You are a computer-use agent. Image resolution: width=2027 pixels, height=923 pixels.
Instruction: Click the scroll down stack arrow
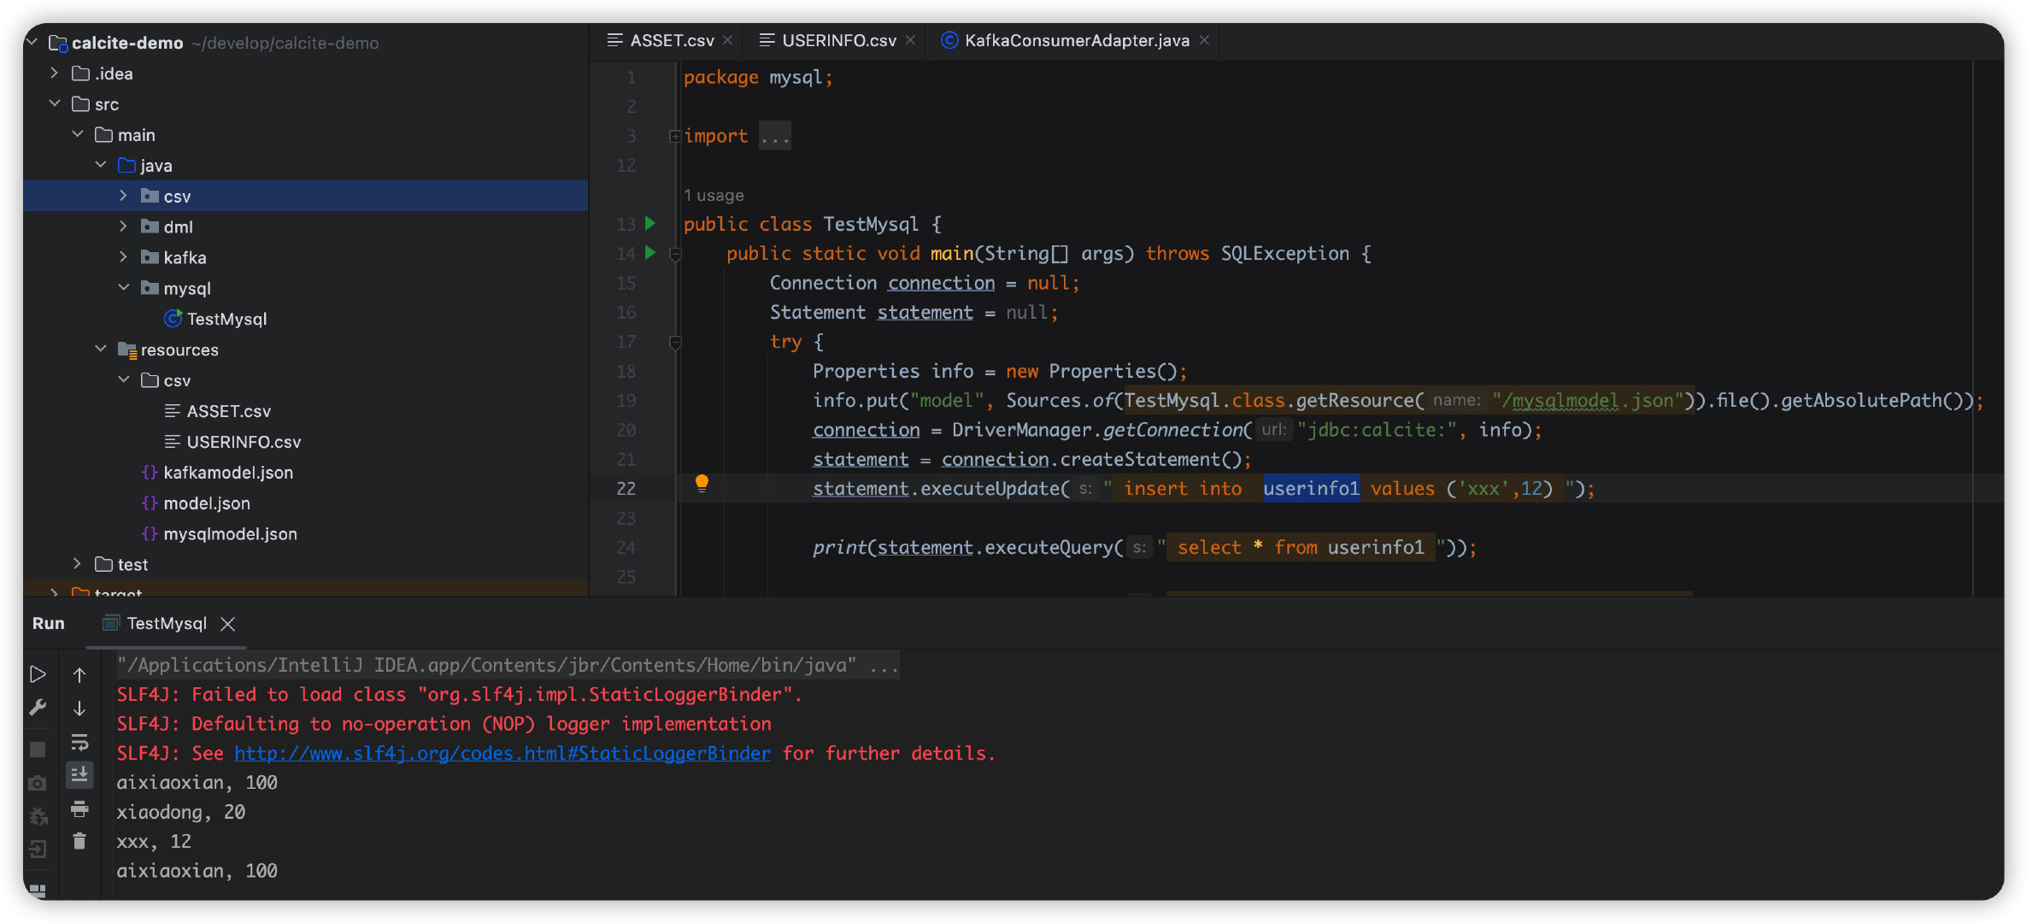pyautogui.click(x=79, y=708)
